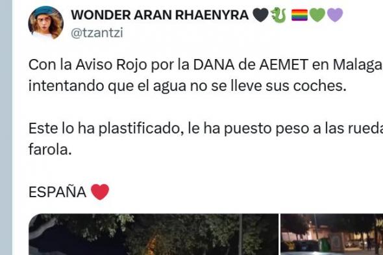The height and width of the screenshot is (255, 383).
Task: Click the word DANA in the tweet
Action: 214,65
